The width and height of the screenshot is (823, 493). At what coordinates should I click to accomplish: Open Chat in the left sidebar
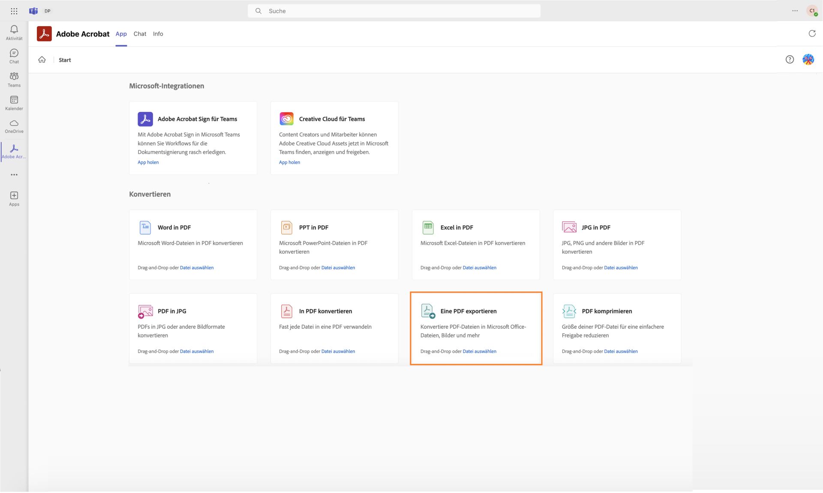tap(14, 56)
